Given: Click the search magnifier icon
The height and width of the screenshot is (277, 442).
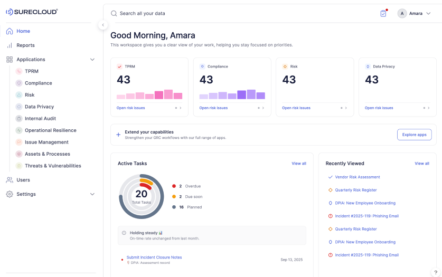Looking at the screenshot, I should coord(114,13).
